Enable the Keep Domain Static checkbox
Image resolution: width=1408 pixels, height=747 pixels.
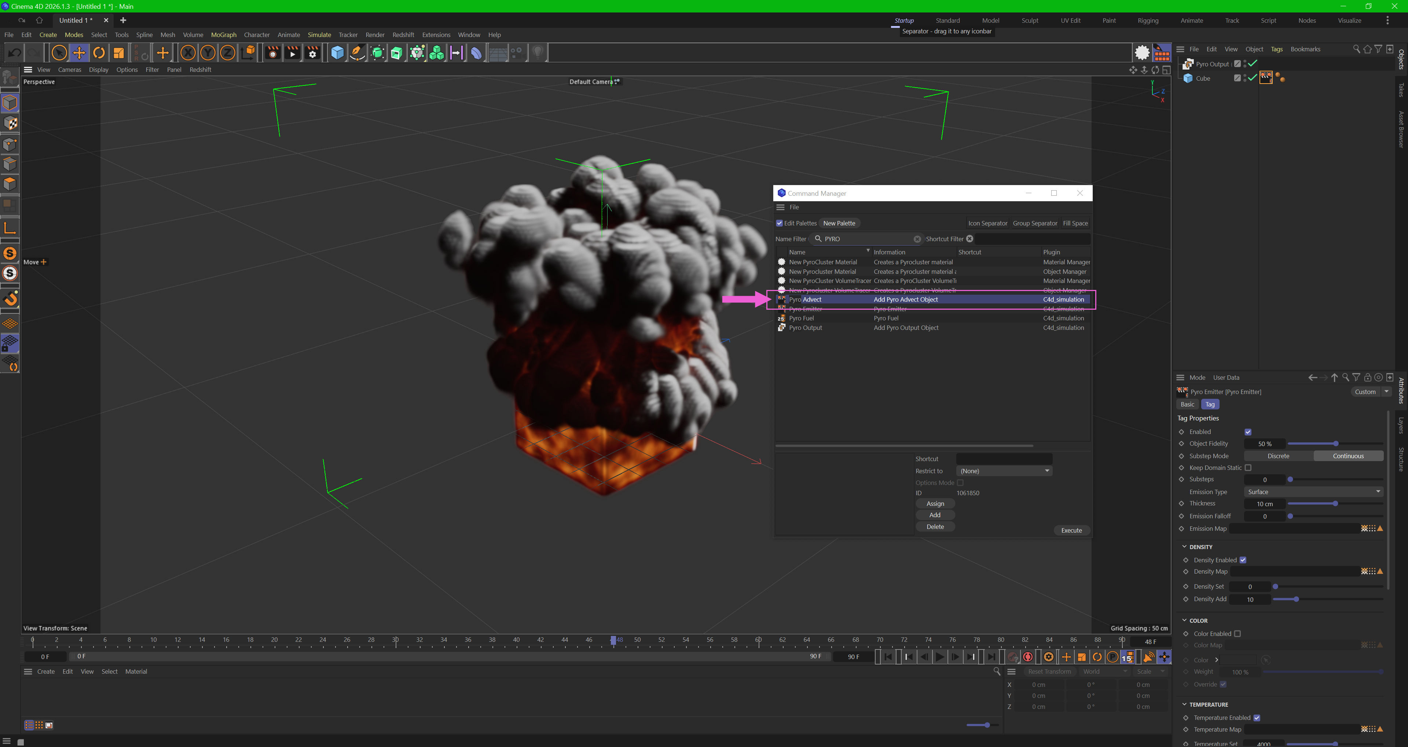tap(1248, 468)
